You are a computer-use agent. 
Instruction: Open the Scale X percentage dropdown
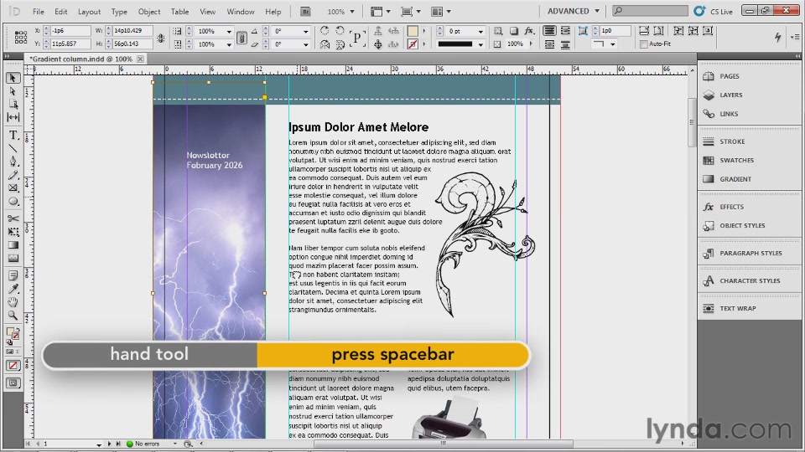pyautogui.click(x=229, y=31)
